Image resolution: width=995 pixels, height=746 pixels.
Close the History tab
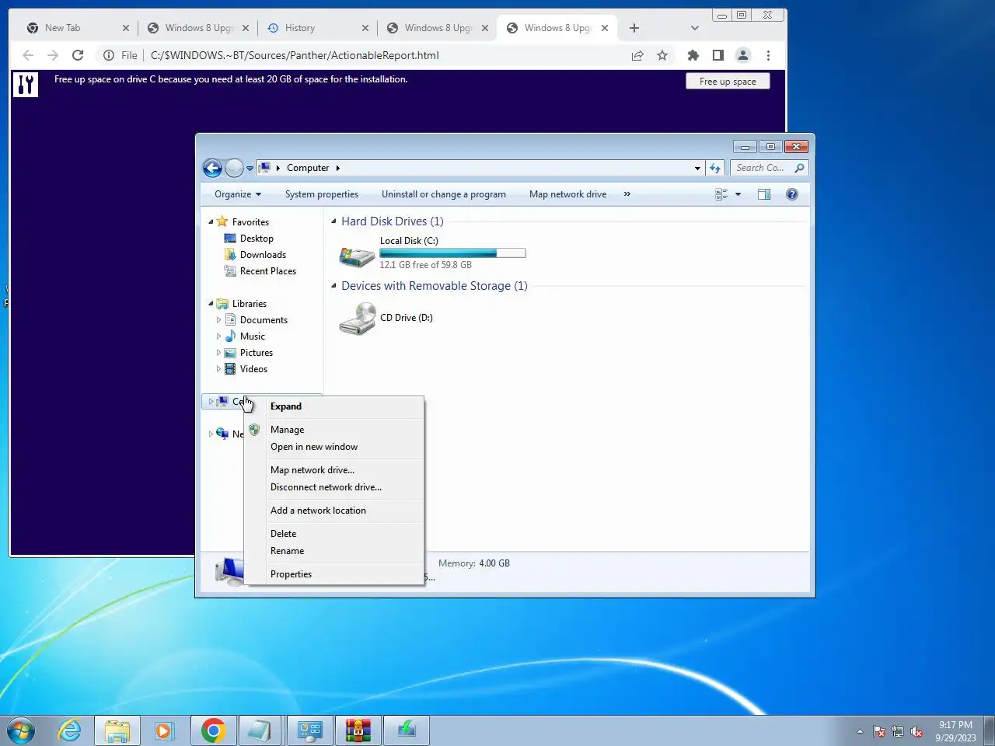pos(365,28)
